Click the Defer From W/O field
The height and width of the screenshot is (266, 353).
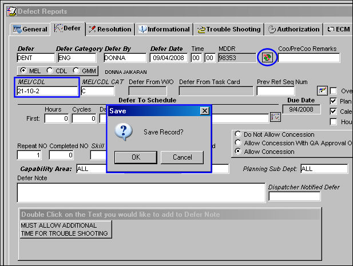pos(148,91)
